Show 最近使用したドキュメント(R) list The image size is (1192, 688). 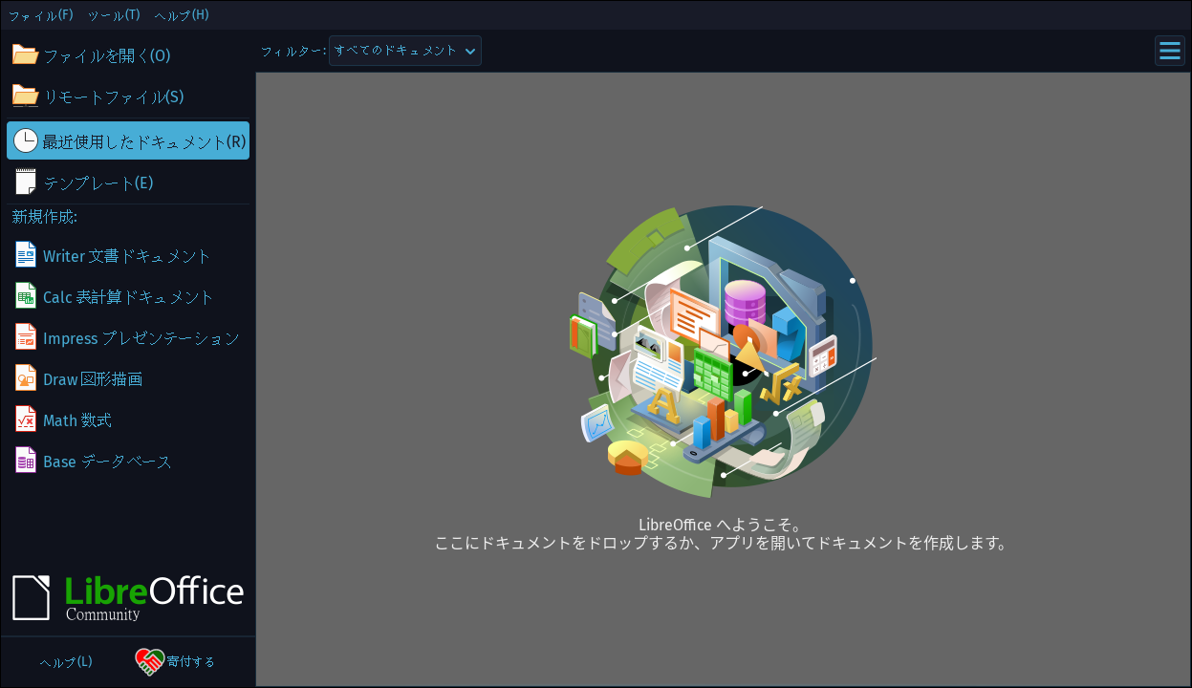pyautogui.click(x=128, y=140)
